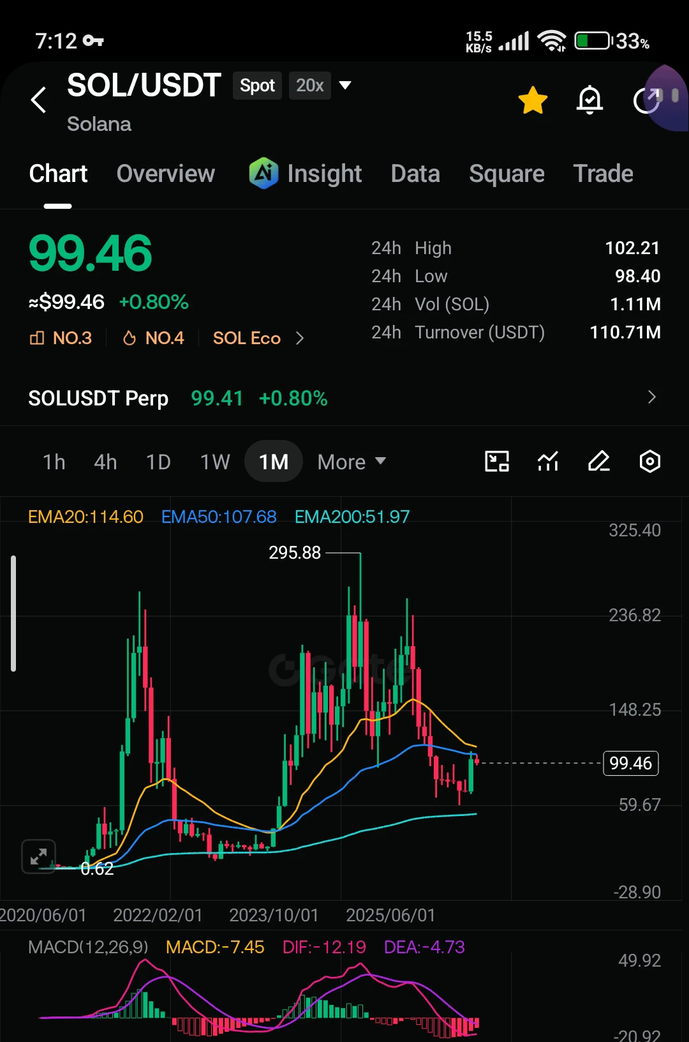Select the 4h timeframe
Viewport: 689px width, 1042px height.
(105, 462)
